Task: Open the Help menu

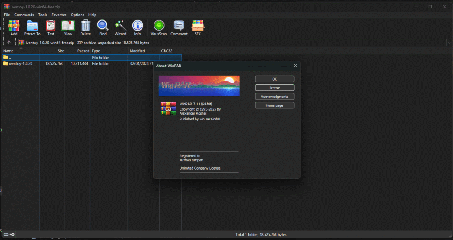Action: (92, 15)
